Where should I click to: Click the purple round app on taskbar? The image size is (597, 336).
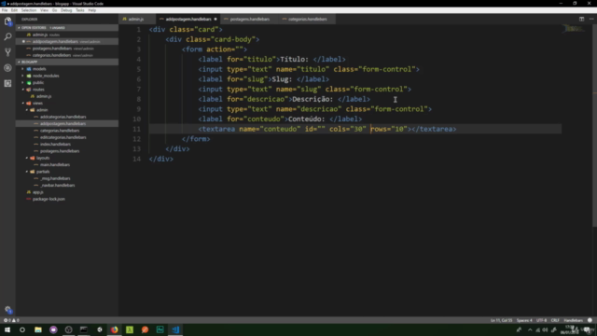click(53, 329)
